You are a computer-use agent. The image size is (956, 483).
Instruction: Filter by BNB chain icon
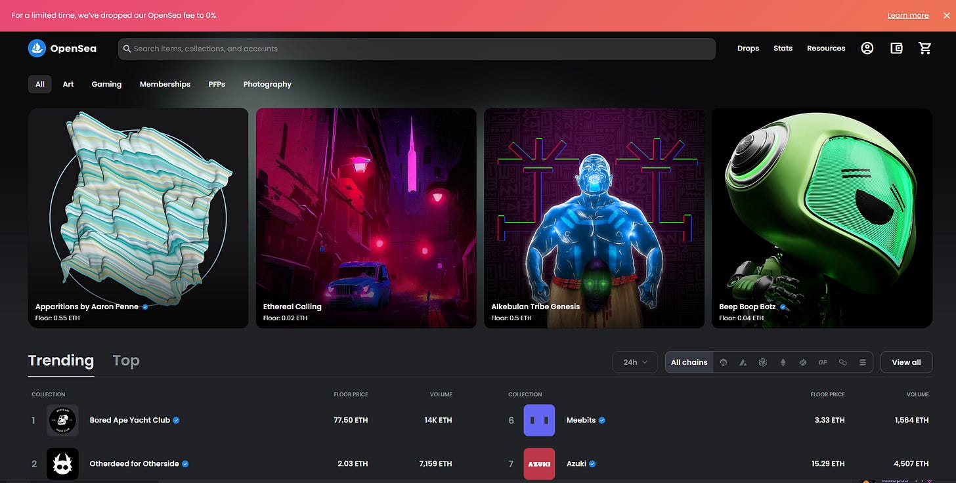[762, 362]
